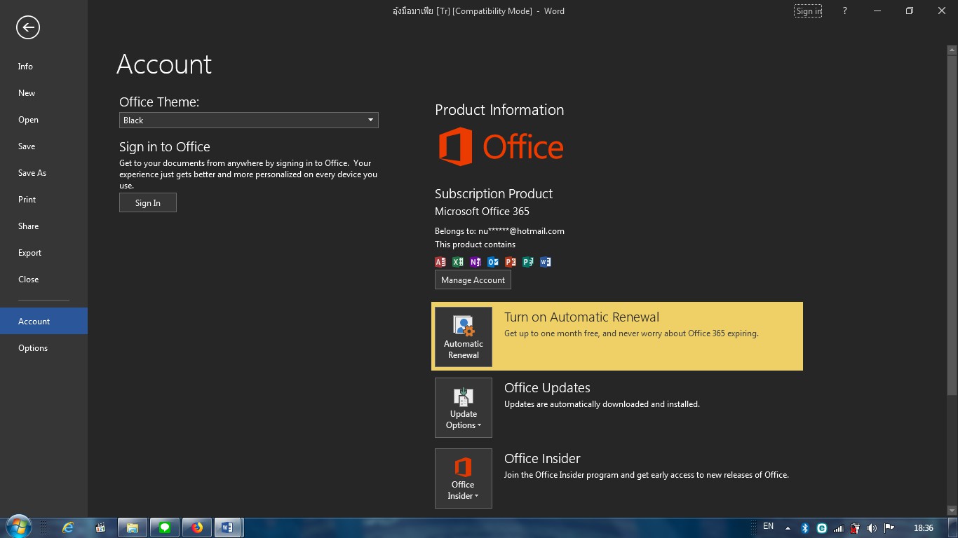Open the Export page
958x538 pixels.
click(x=43, y=253)
